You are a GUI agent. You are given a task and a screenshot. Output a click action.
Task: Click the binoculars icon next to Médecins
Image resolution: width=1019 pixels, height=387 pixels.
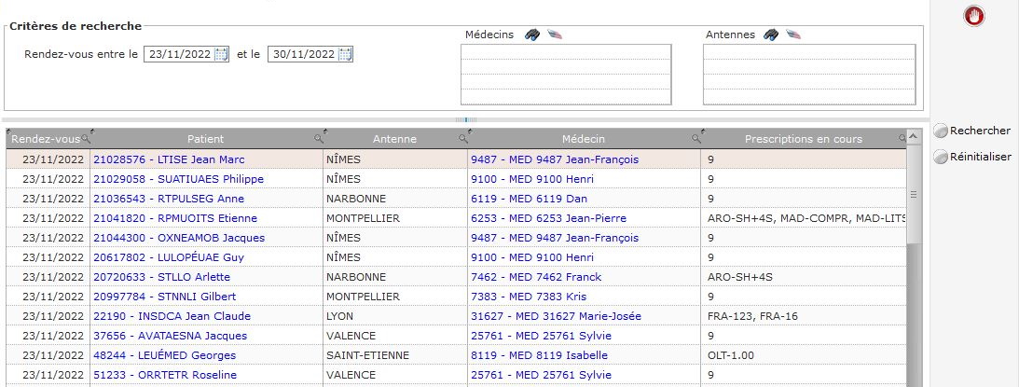(x=532, y=35)
